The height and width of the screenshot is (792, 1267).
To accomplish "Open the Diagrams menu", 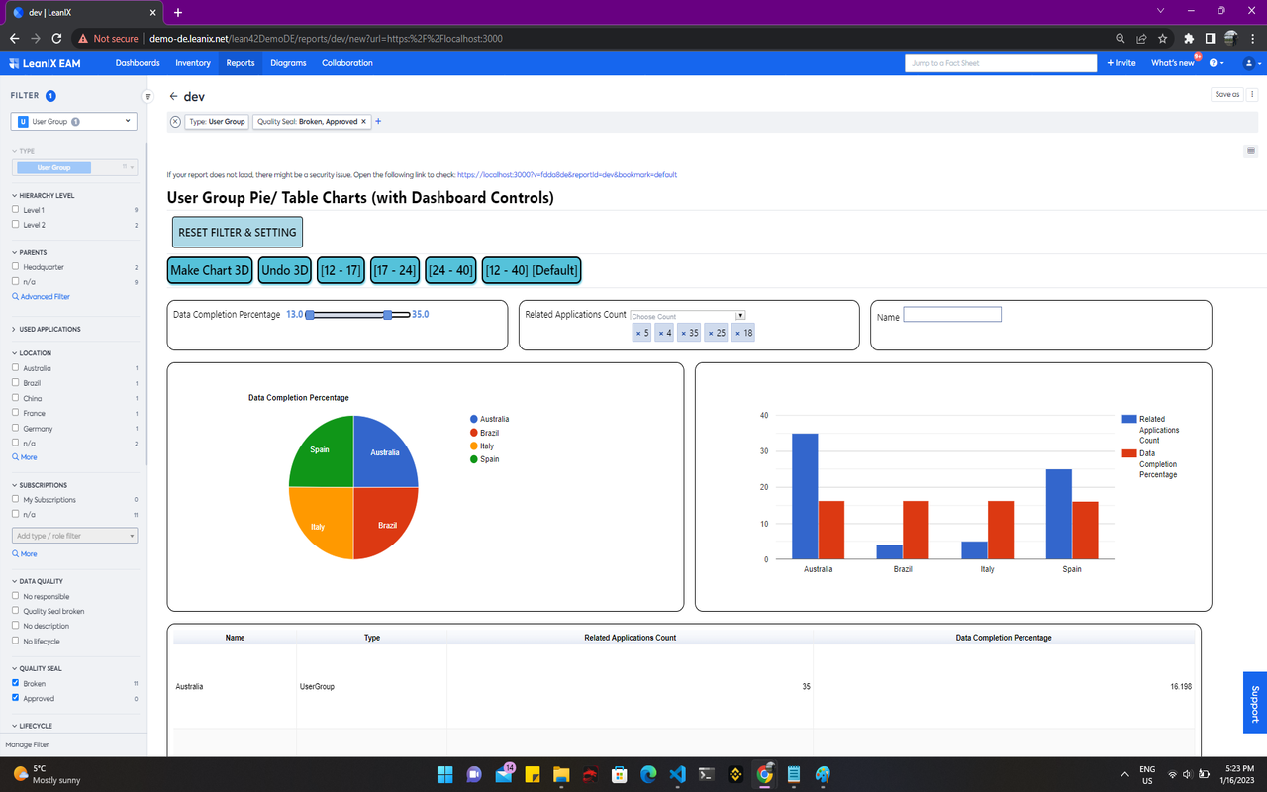I will (288, 63).
